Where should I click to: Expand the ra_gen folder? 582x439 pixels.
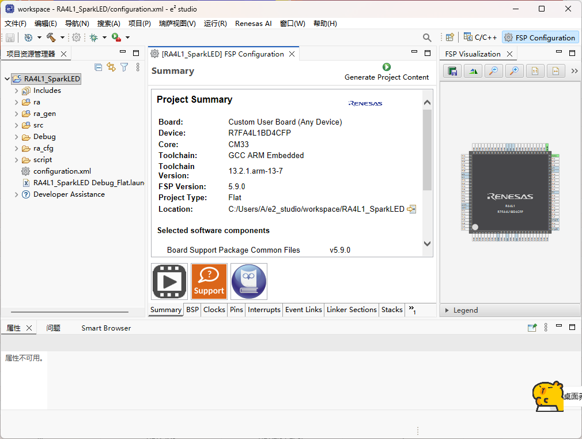pyautogui.click(x=17, y=114)
